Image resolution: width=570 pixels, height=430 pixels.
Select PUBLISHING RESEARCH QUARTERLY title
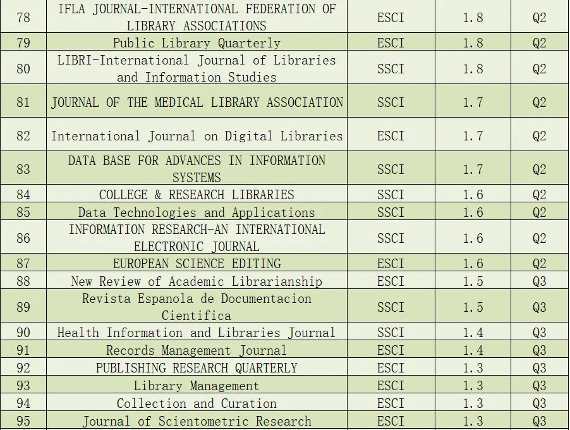[x=197, y=368]
